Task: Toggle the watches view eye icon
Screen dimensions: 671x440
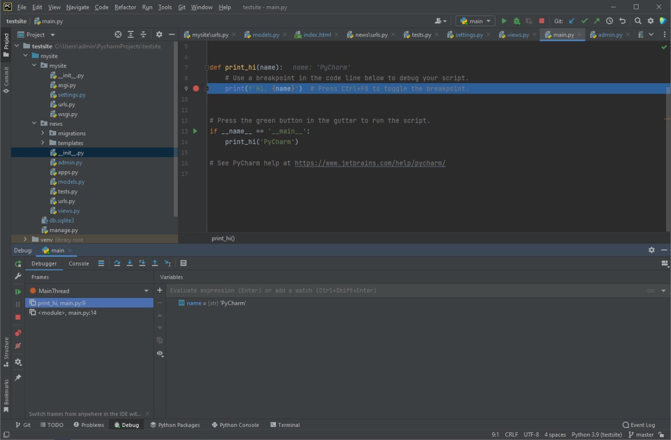Action: [x=160, y=354]
